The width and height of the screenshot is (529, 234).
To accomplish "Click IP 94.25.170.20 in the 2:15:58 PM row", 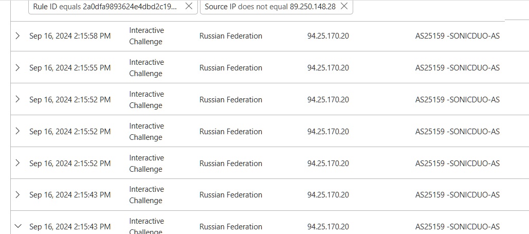I will [x=328, y=36].
